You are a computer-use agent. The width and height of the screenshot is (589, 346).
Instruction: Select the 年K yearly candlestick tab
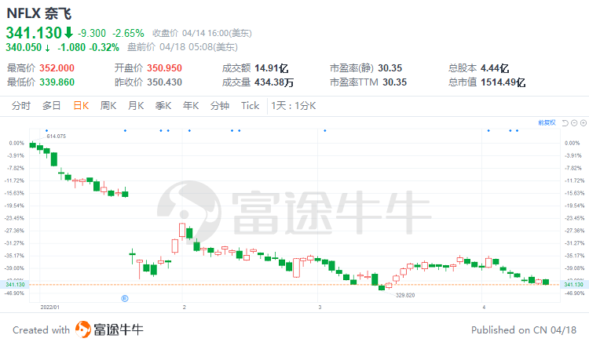[191, 106]
